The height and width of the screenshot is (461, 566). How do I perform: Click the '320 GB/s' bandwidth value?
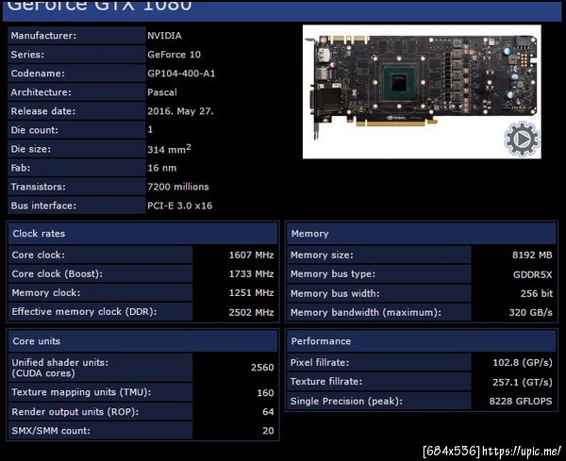click(530, 312)
